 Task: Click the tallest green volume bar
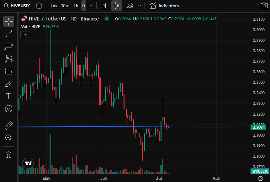(x=50, y=154)
